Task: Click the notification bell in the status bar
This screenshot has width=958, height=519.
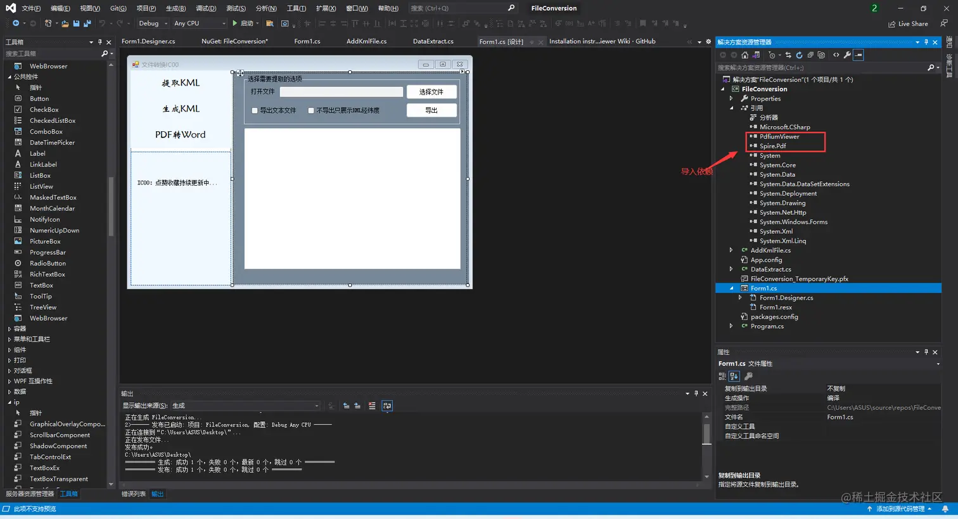Action: point(945,509)
